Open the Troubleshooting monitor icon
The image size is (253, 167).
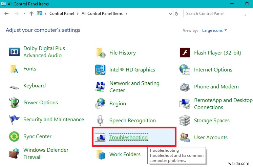coord(100,137)
